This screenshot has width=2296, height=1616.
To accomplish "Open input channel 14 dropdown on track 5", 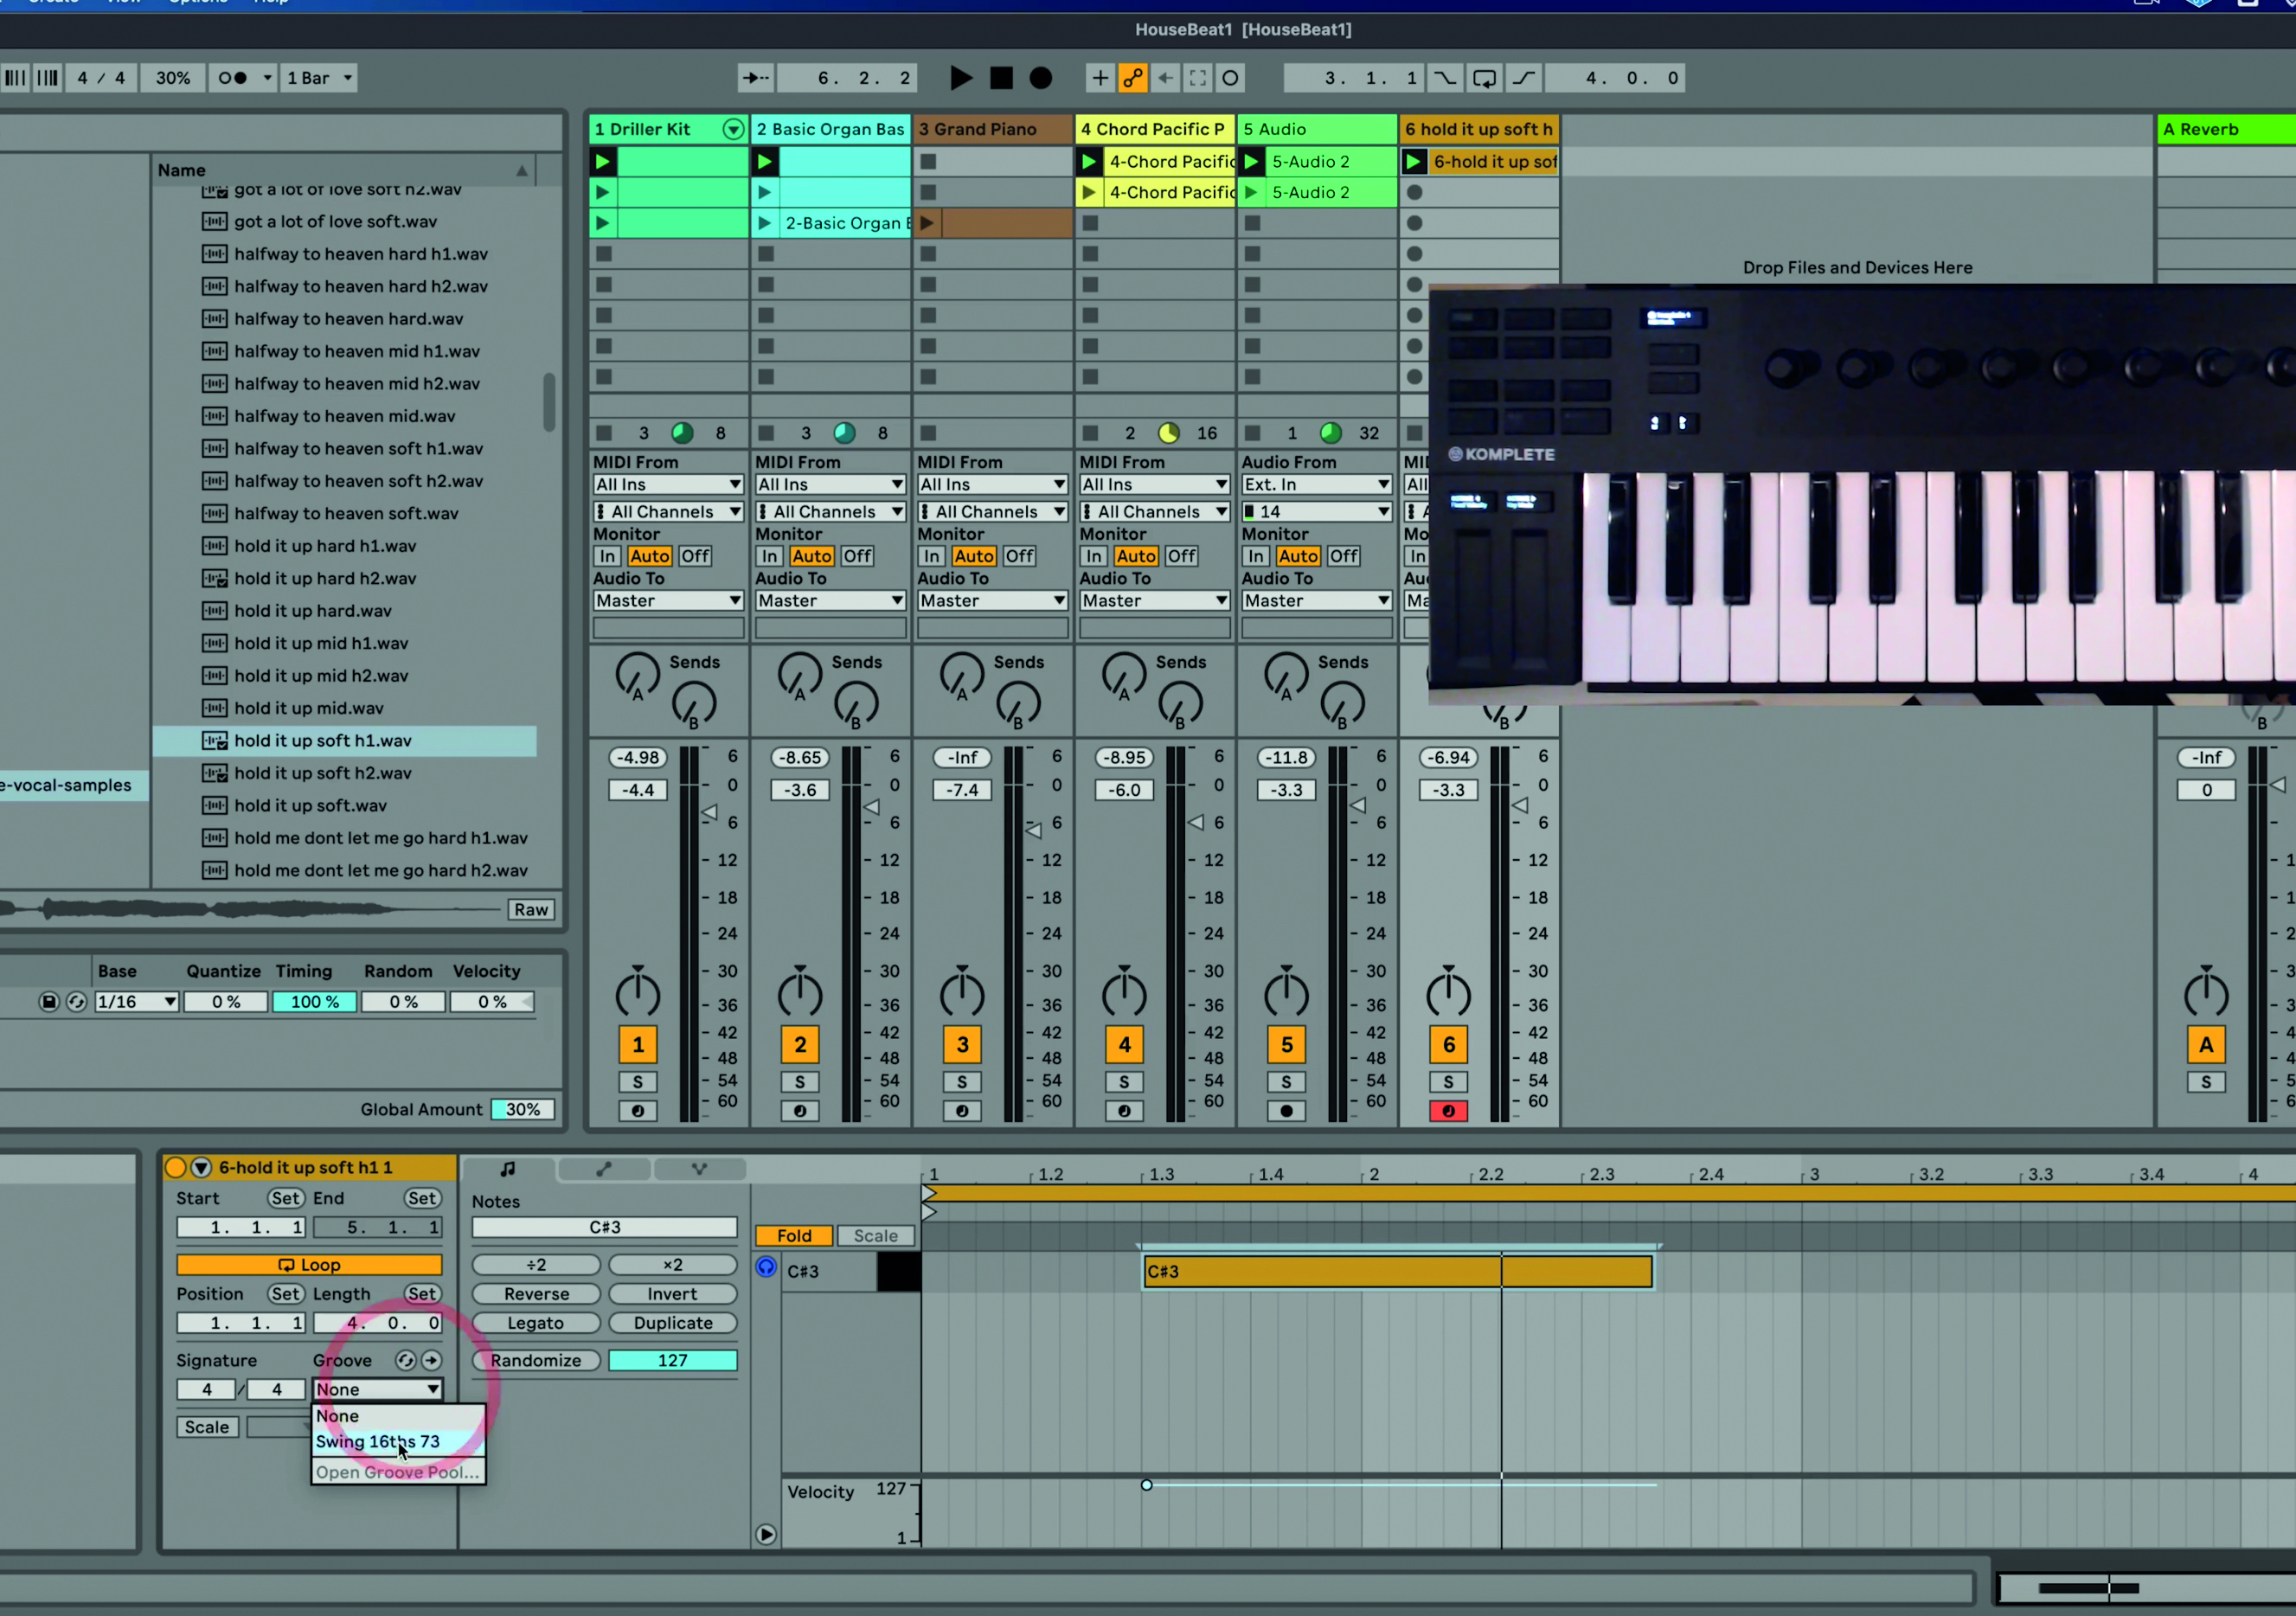I will click(x=1316, y=511).
